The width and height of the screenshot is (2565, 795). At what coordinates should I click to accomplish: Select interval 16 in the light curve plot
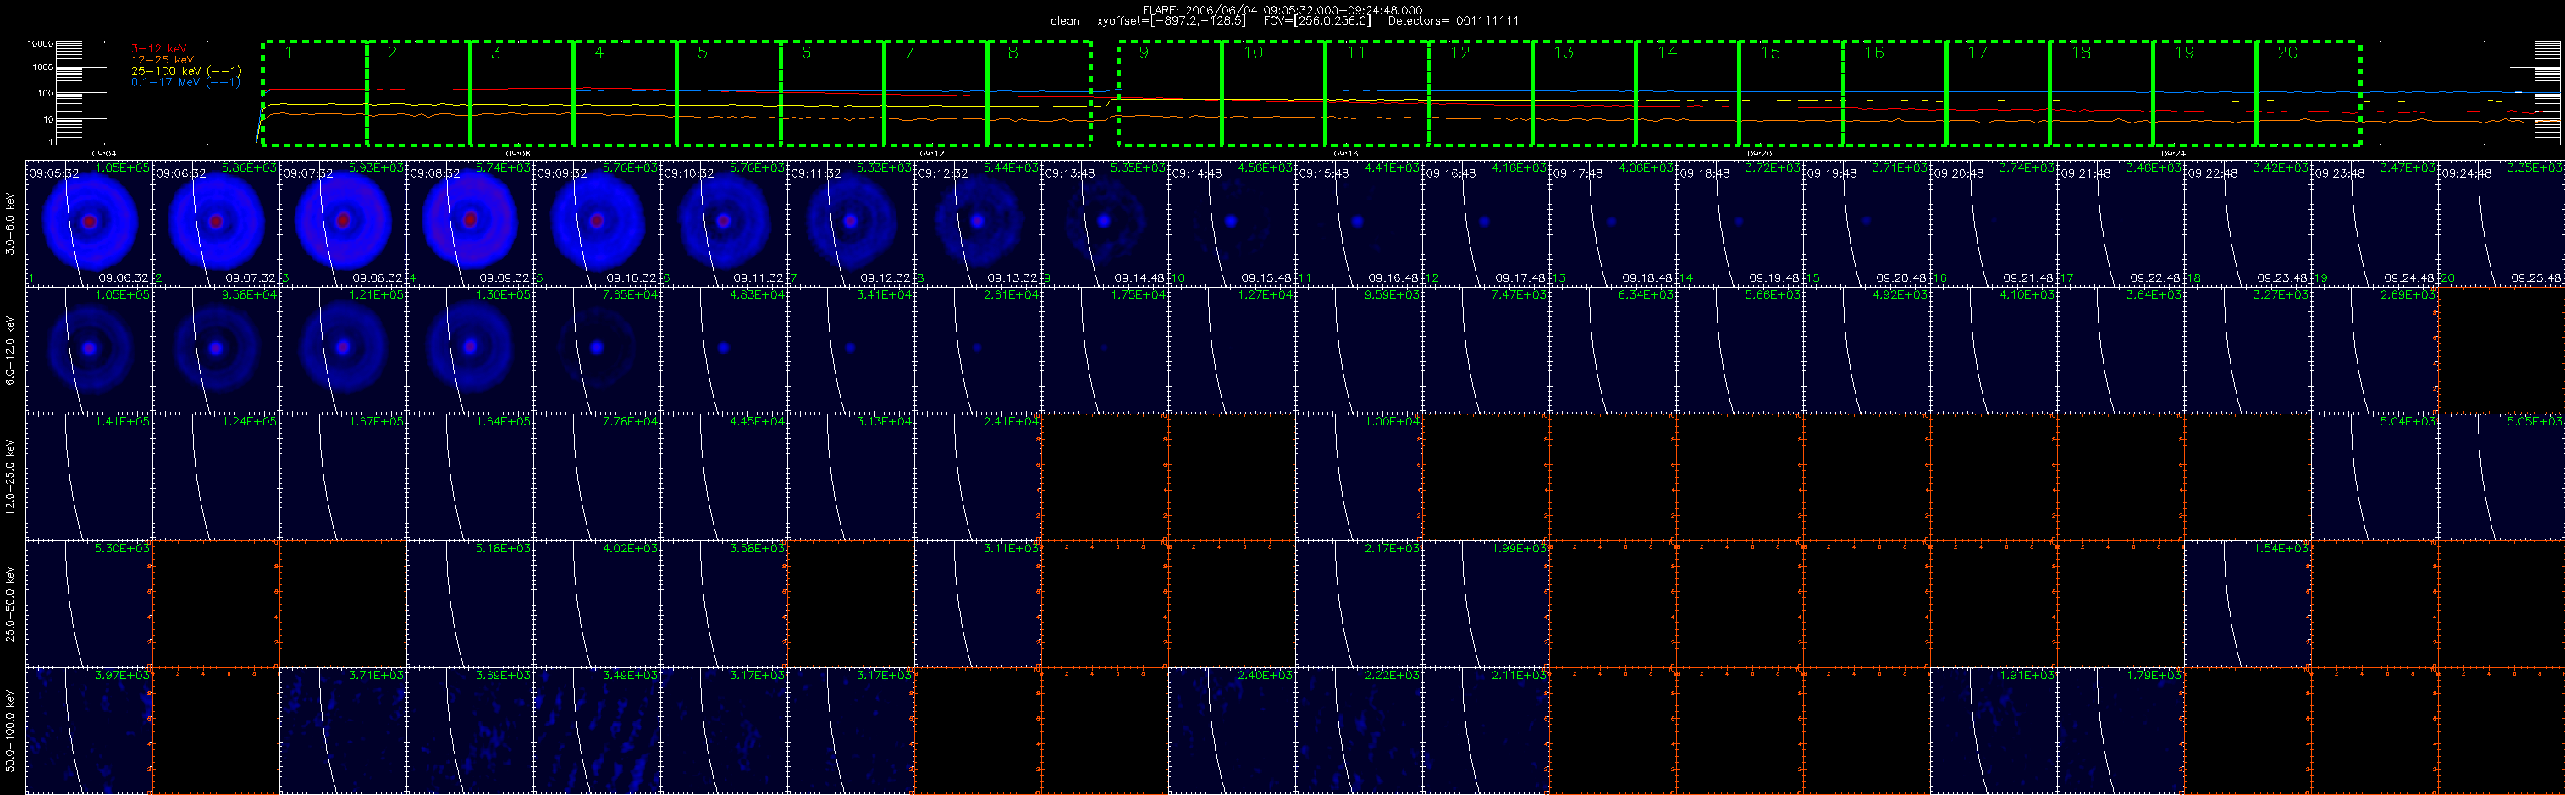[1894, 94]
